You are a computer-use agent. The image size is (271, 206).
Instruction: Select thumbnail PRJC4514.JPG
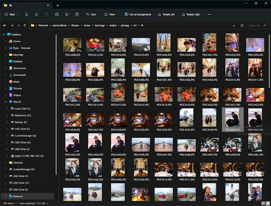pyautogui.click(x=164, y=169)
